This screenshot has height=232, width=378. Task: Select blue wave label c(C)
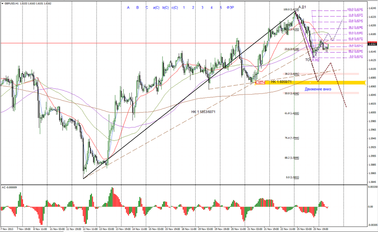tap(175, 8)
